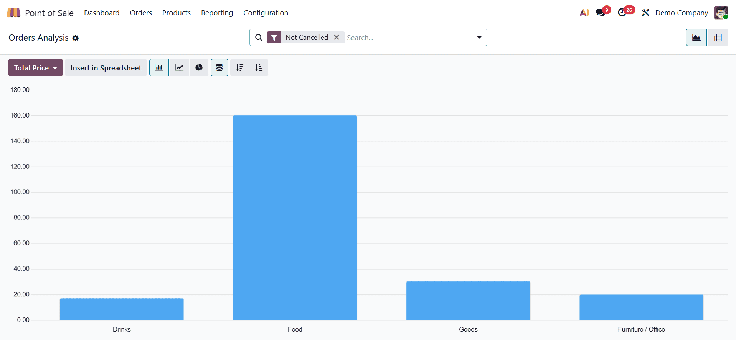Click the Food bar in chart
The image size is (736, 340).
click(295, 217)
